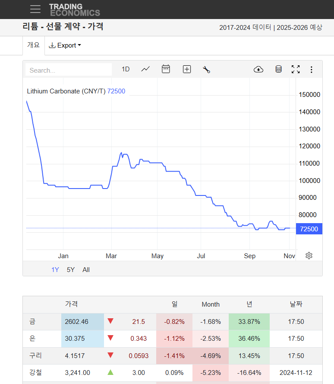The image size is (334, 384).
Task: Click the -16.64% yearly change cell
Action: (x=249, y=373)
